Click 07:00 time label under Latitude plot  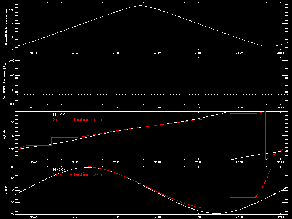(75, 217)
